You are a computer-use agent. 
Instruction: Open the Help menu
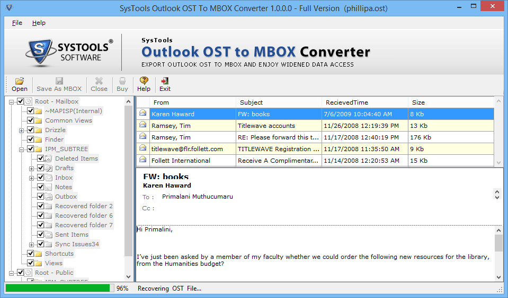(x=39, y=23)
